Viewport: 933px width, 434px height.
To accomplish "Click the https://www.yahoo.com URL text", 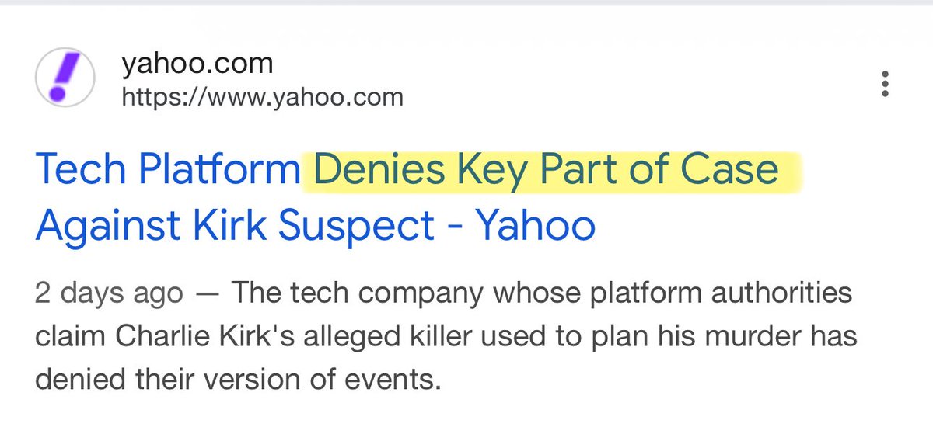I will (262, 97).
